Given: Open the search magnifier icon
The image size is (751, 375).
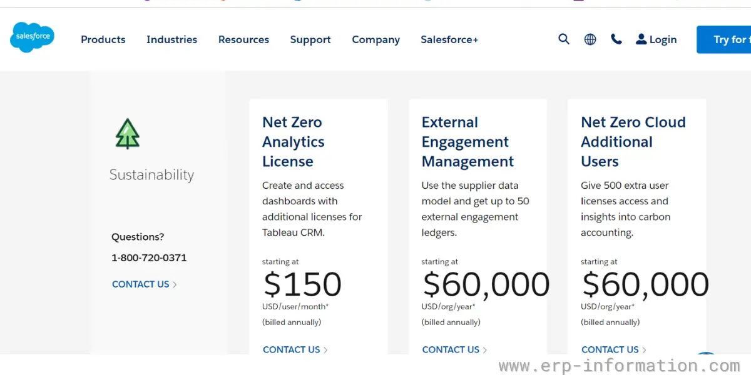Looking at the screenshot, I should [x=564, y=39].
